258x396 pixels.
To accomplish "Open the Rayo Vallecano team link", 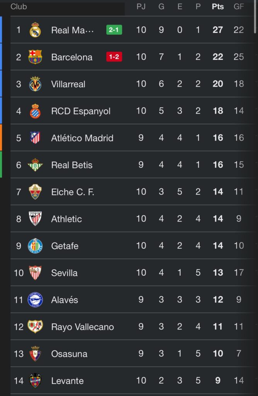I will point(82,327).
